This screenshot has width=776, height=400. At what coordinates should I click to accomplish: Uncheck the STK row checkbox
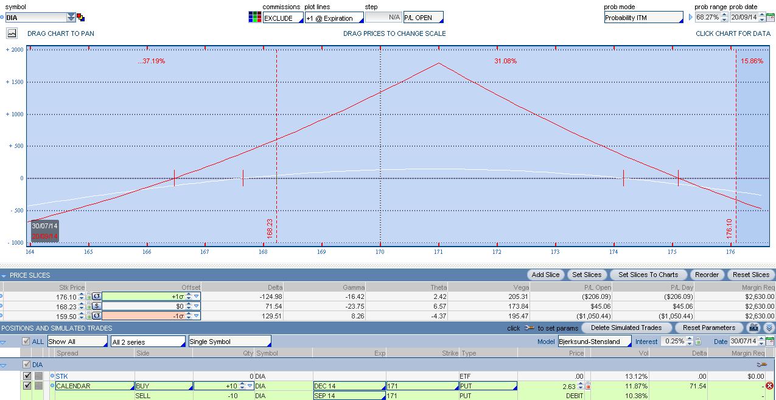click(x=27, y=376)
